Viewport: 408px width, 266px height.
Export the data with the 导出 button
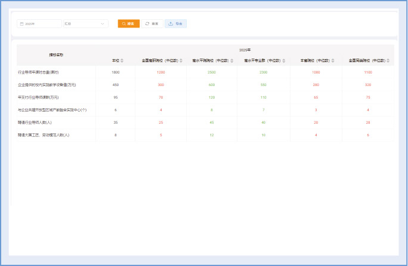point(175,24)
